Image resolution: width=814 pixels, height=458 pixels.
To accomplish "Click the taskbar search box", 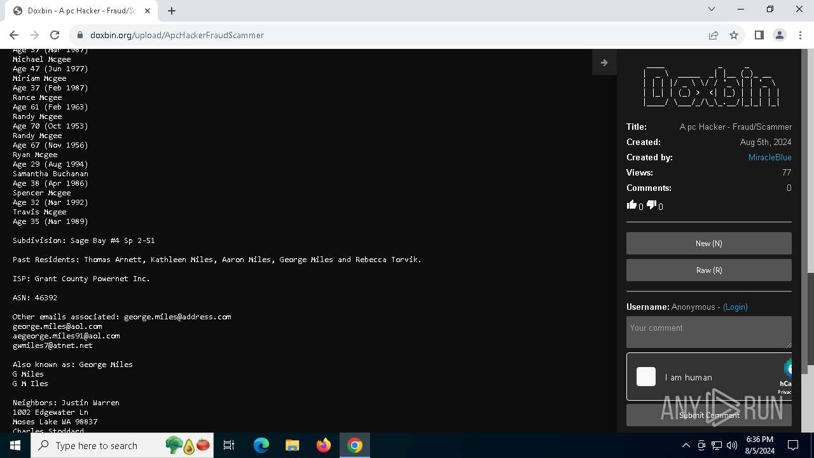I will pyautogui.click(x=123, y=445).
